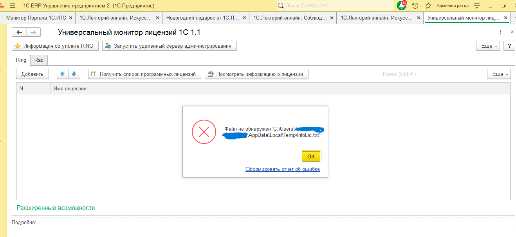This screenshot has height=237, width=516.
Task: Click the Администратор user name
Action: (453, 6)
